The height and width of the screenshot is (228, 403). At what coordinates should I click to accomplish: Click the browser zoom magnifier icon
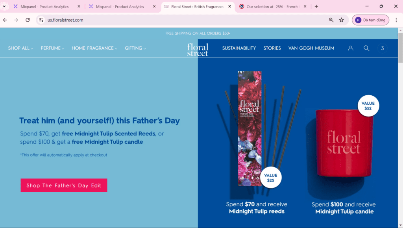[x=331, y=20]
